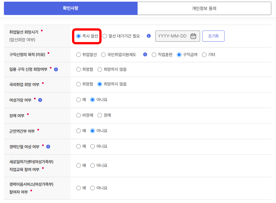
Task: Select the 확인사항 tab
Action: click(x=70, y=8)
